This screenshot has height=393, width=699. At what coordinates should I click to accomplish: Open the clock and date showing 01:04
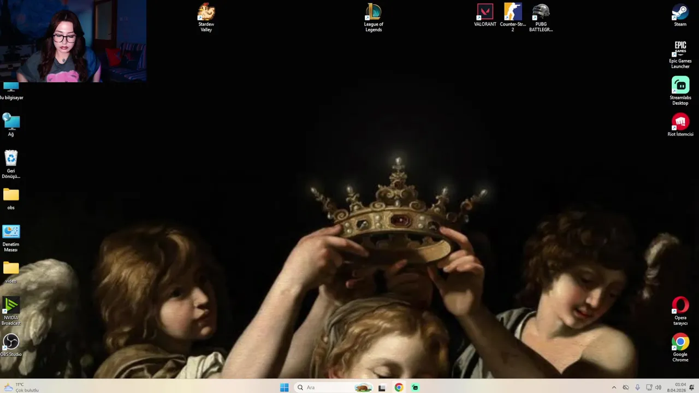click(x=676, y=388)
